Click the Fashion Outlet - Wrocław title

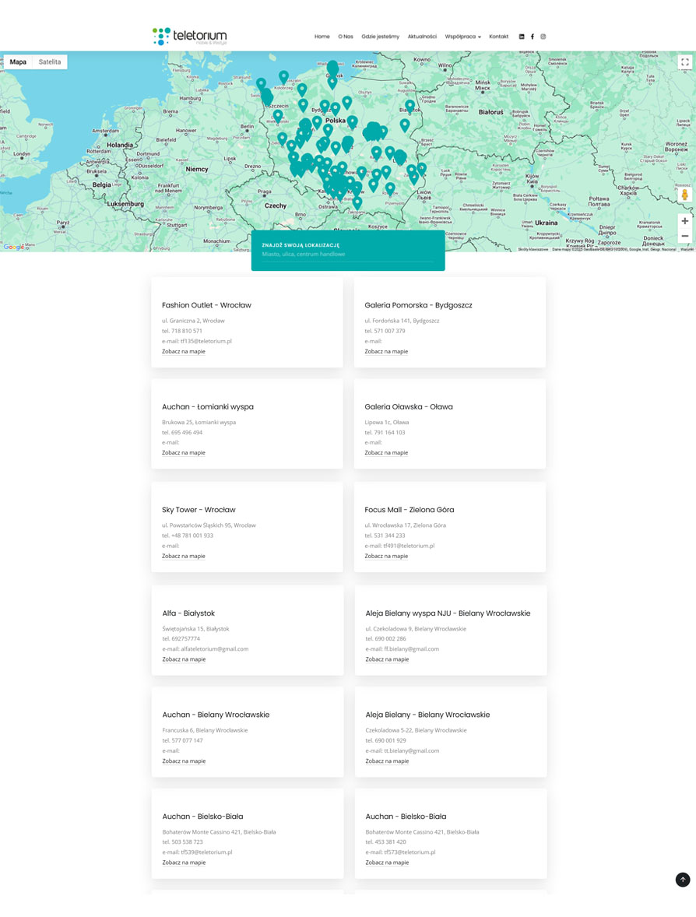point(206,305)
